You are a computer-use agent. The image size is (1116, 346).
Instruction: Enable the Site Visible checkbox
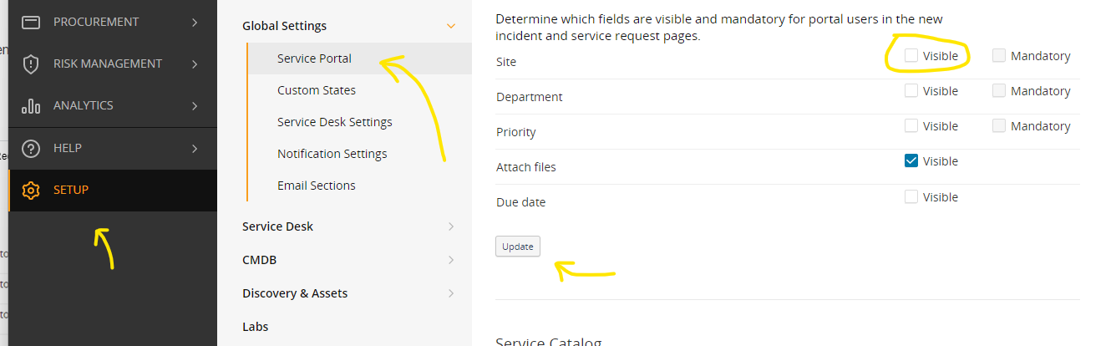point(911,56)
